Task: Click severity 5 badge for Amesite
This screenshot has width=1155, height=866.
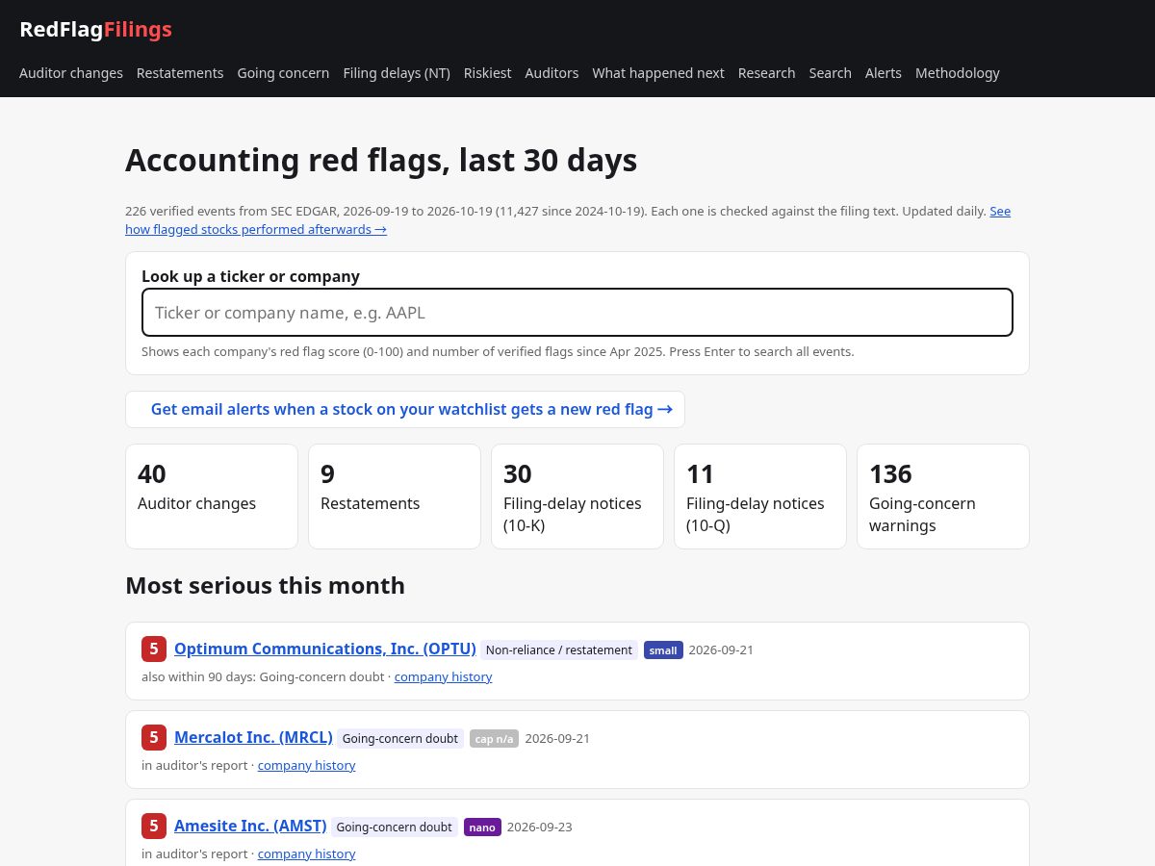Action: point(154,827)
